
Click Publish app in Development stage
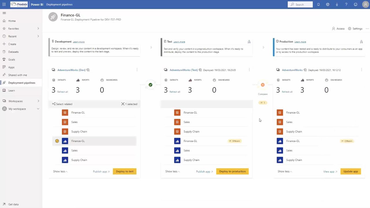(101, 172)
